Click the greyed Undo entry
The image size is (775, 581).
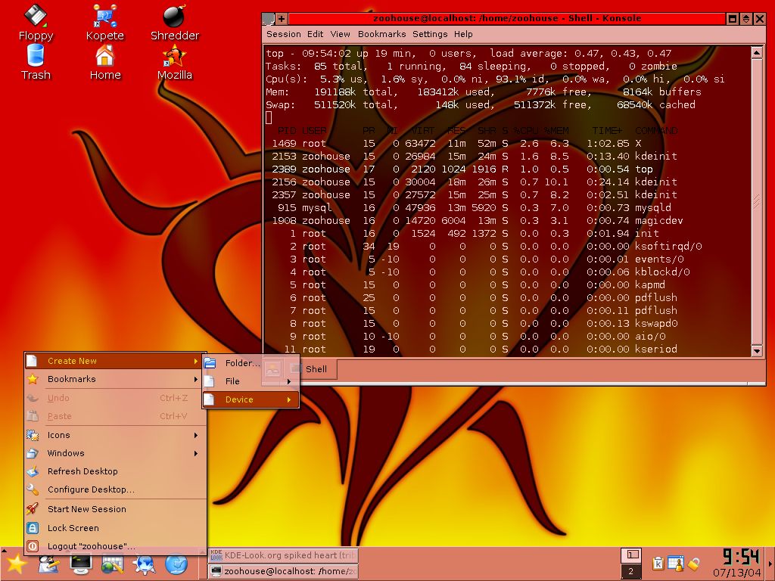click(x=115, y=398)
